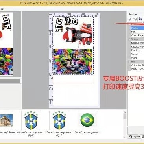Collapse the Setup property group
The width and height of the screenshot is (144, 144).
tap(129, 39)
